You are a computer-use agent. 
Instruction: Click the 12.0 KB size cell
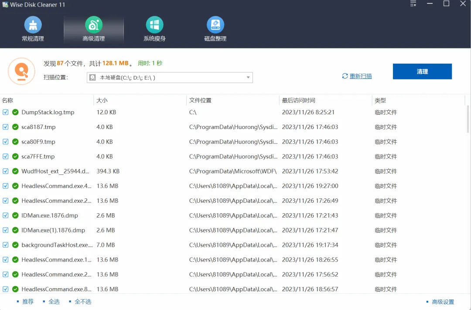coord(106,112)
